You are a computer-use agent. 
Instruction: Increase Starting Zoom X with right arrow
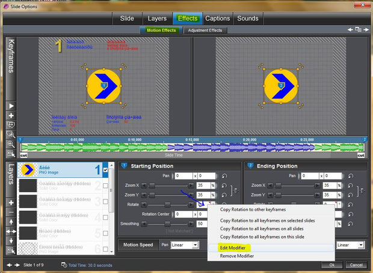[191, 186]
